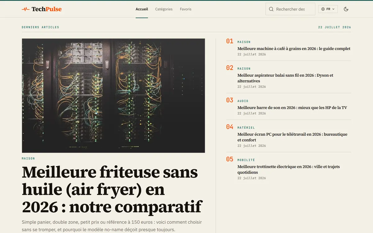Click the globe icon in language selector

323,9
